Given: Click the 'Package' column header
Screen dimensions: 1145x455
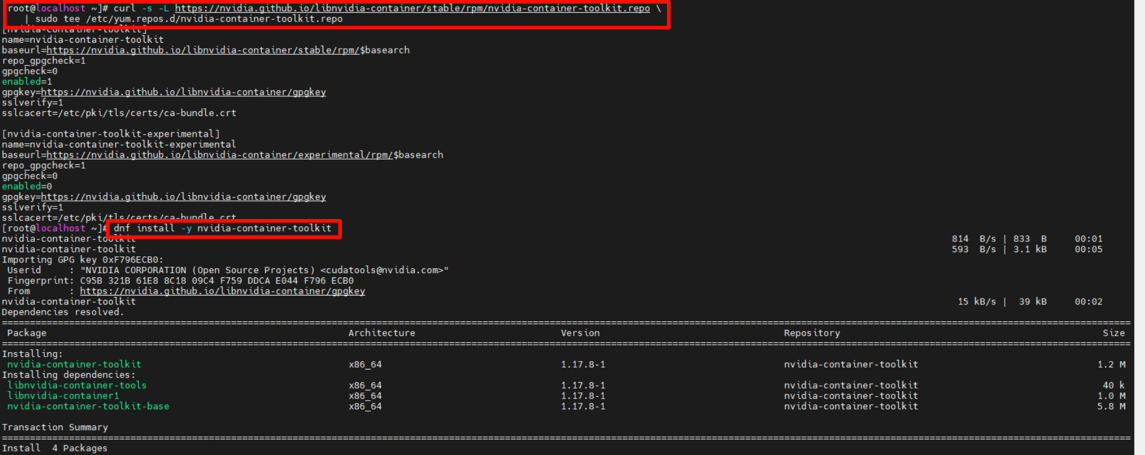Looking at the screenshot, I should 26,333.
